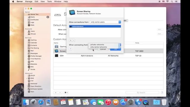Open the Window menu
The width and height of the screenshot is (190, 107).
pos(58,1)
